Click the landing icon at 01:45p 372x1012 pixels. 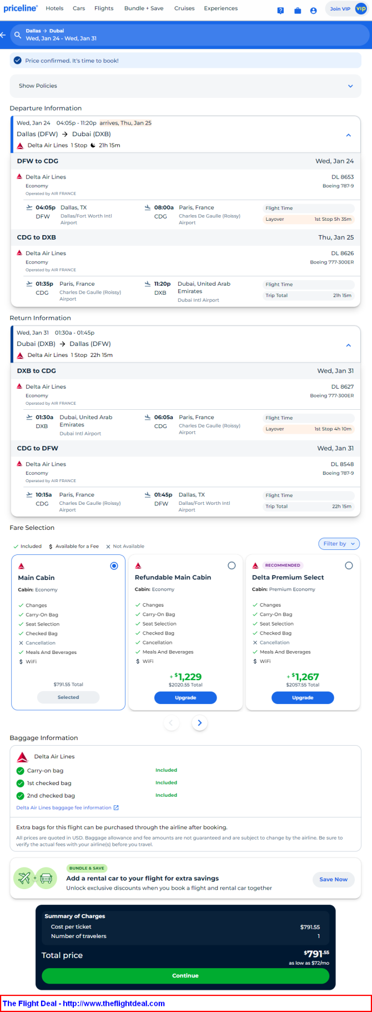[148, 494]
